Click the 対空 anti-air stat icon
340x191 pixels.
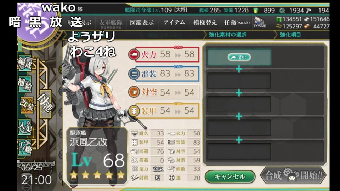pos(134,92)
